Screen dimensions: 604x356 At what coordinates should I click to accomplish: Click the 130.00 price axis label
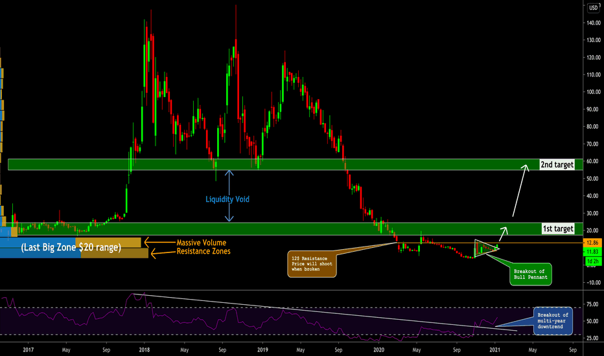pyautogui.click(x=594, y=40)
